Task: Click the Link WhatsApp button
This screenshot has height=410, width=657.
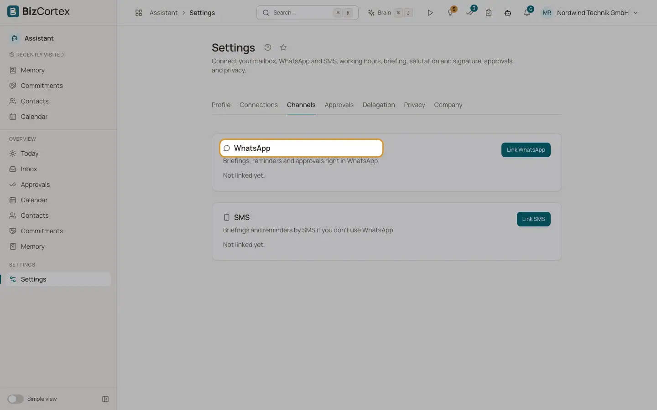Action: (526, 150)
